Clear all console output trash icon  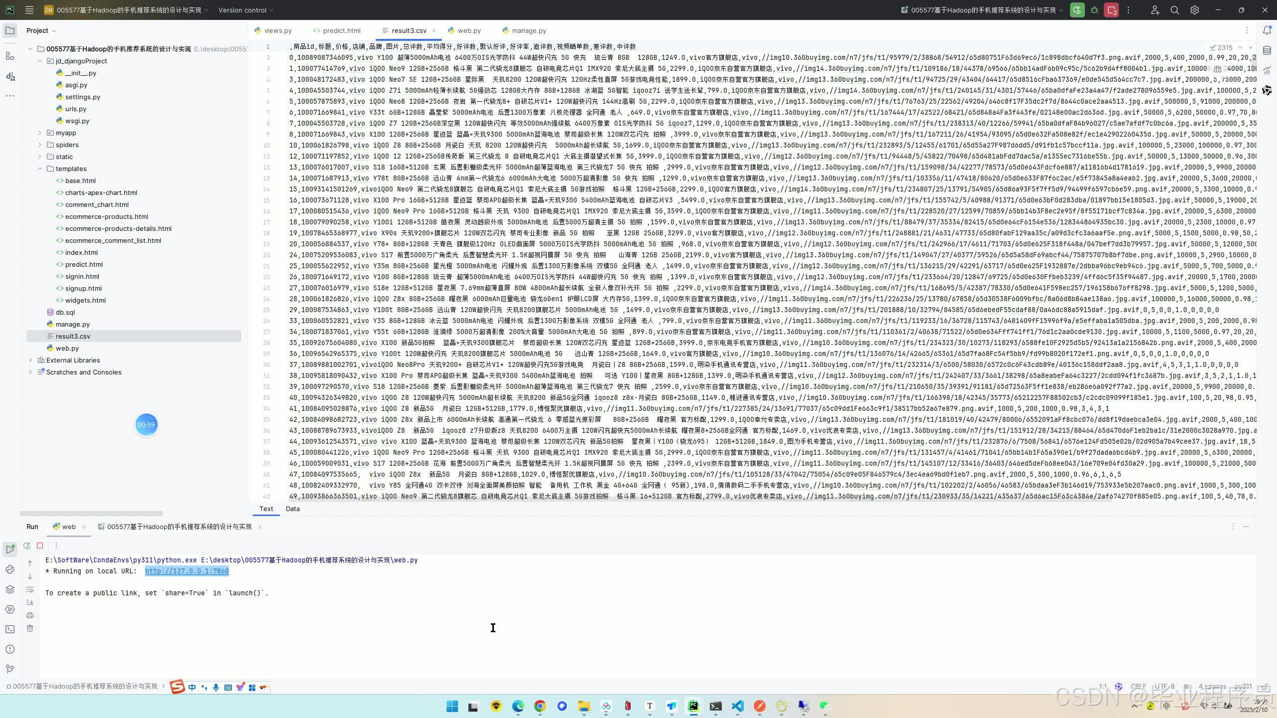pyautogui.click(x=30, y=628)
